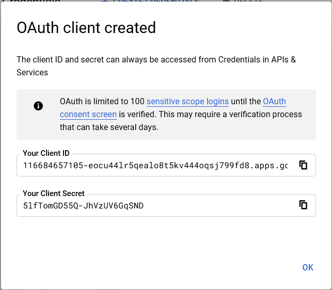The height and width of the screenshot is (290, 332).
Task: Click inside the Your Client ID field
Action: click(155, 166)
